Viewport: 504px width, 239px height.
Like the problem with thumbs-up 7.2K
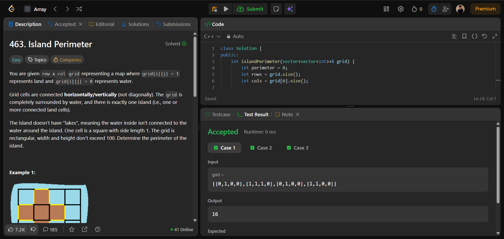click(17, 229)
